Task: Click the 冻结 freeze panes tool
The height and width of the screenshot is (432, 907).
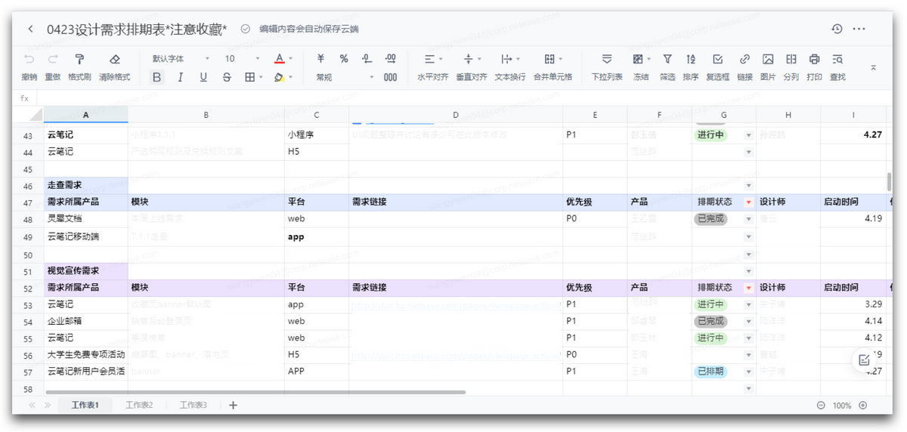Action: (641, 66)
